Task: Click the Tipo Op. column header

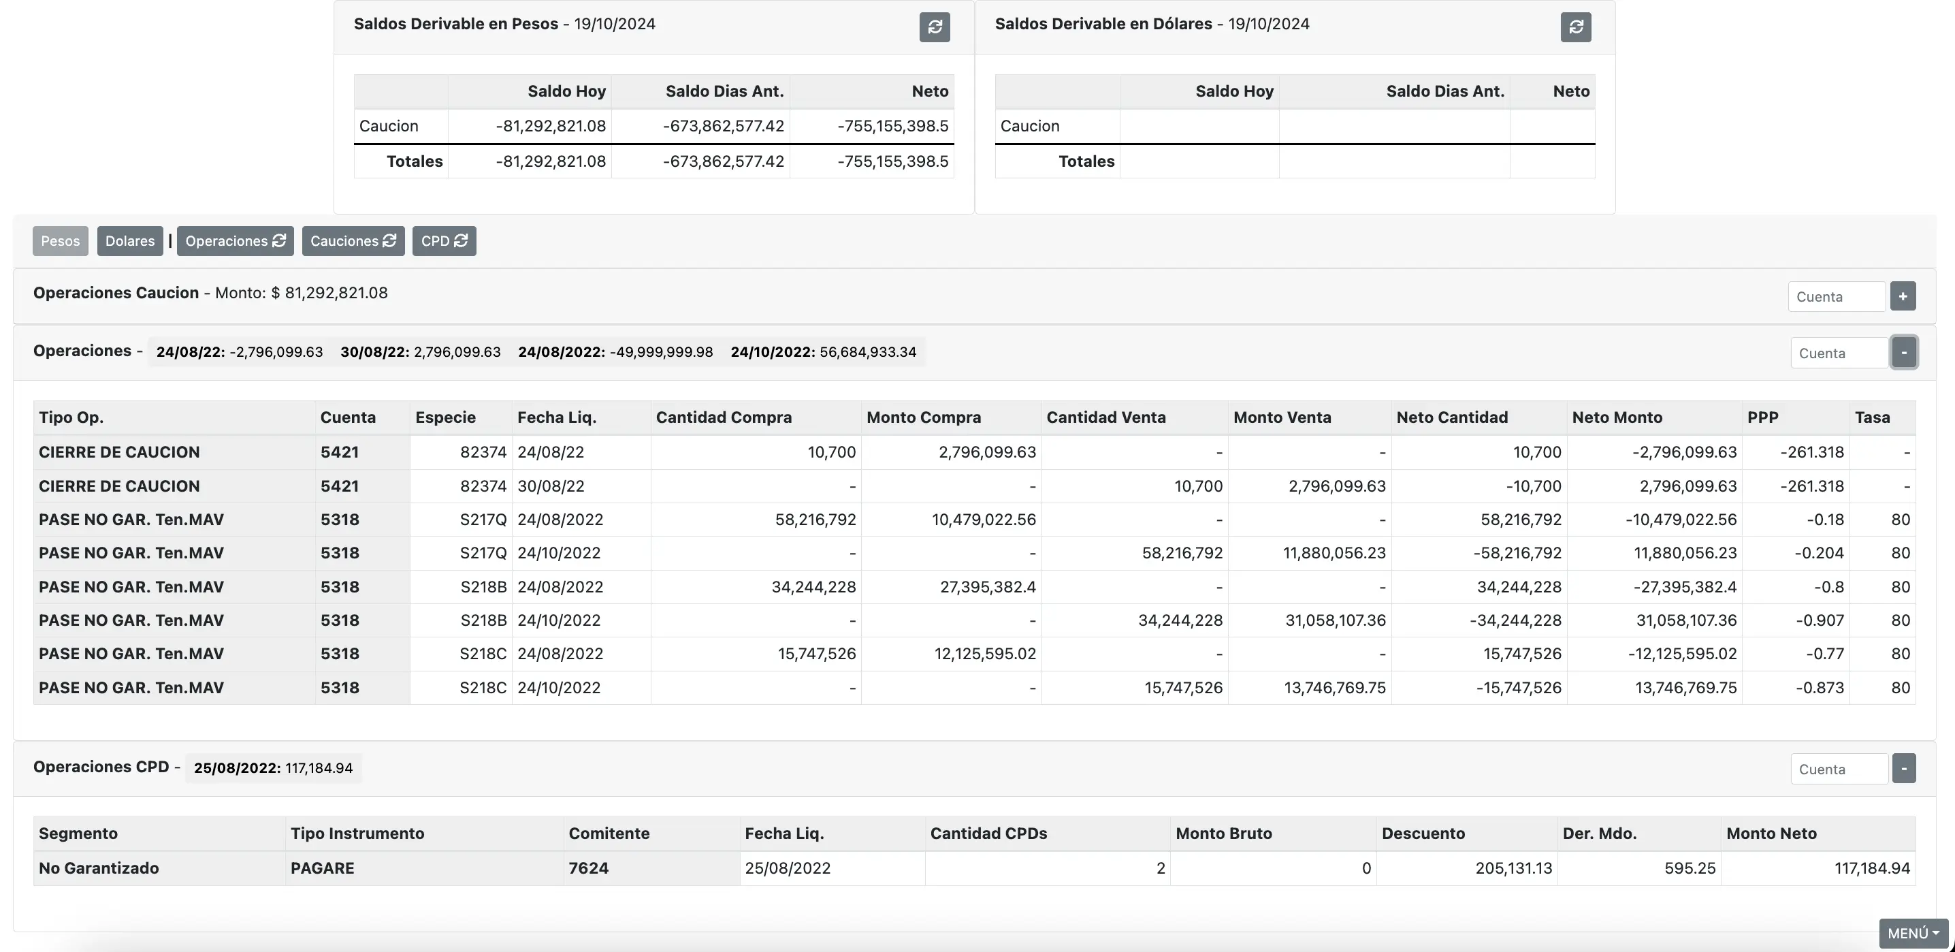Action: point(71,417)
